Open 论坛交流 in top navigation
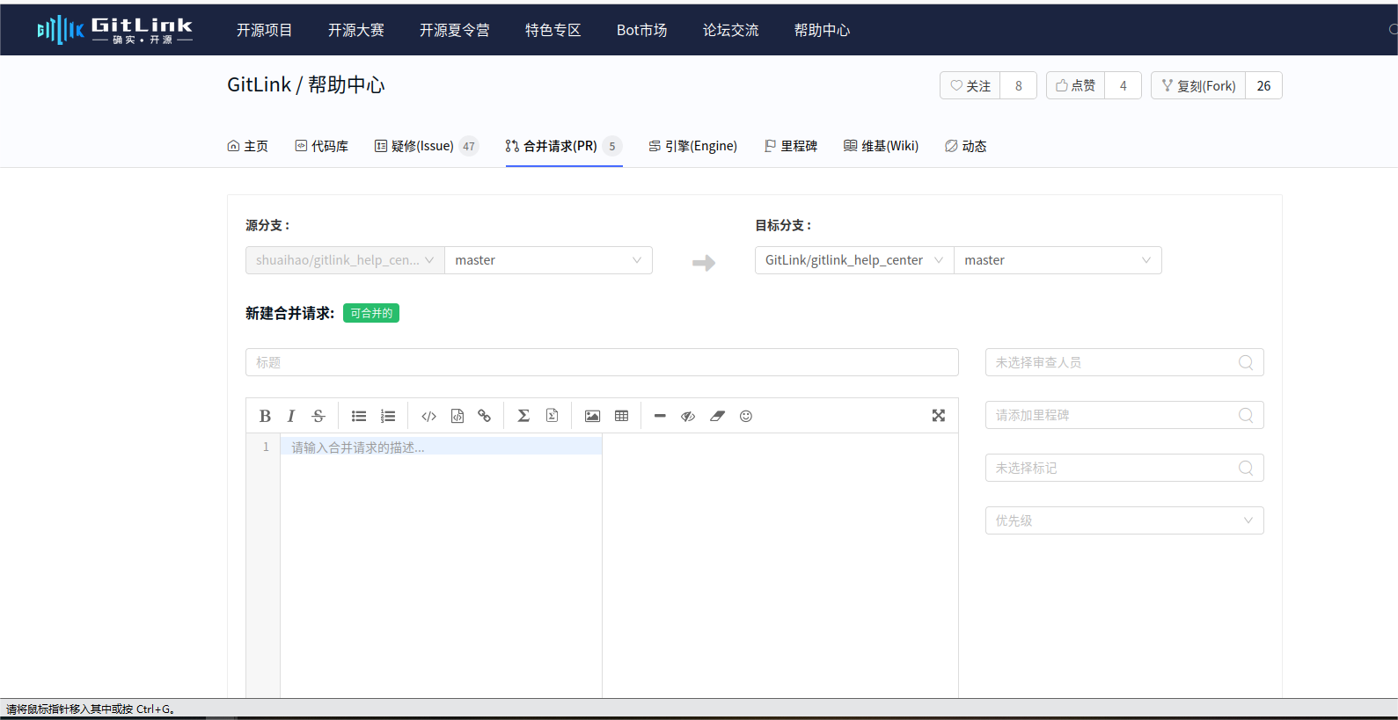The image size is (1398, 720). click(x=730, y=30)
